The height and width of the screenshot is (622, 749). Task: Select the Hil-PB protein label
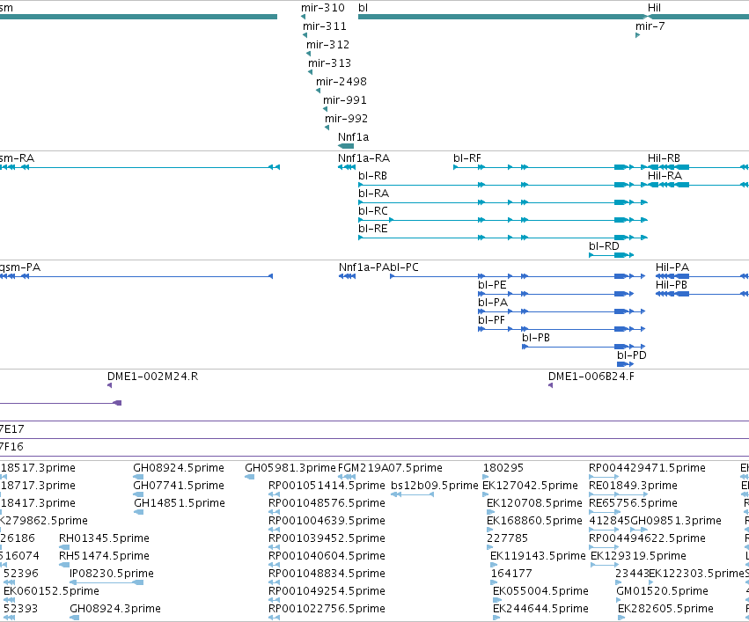672,285
